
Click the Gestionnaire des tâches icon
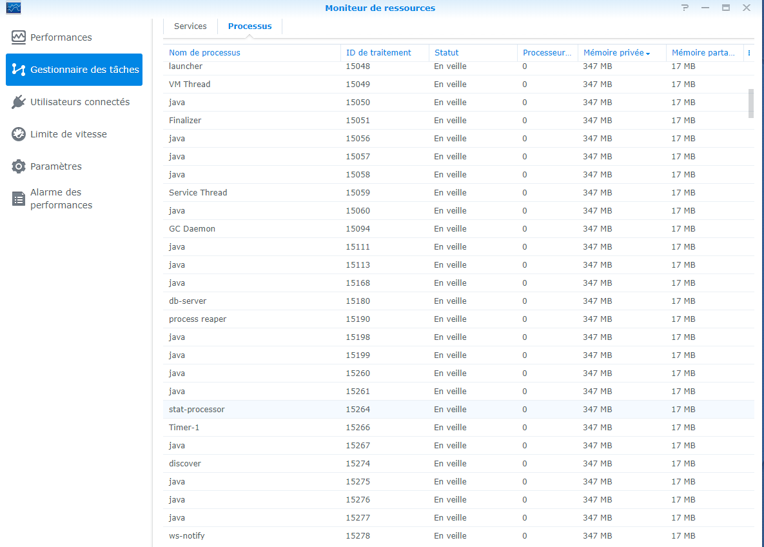click(19, 70)
